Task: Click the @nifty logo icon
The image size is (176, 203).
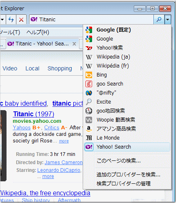Action: coord(89,93)
